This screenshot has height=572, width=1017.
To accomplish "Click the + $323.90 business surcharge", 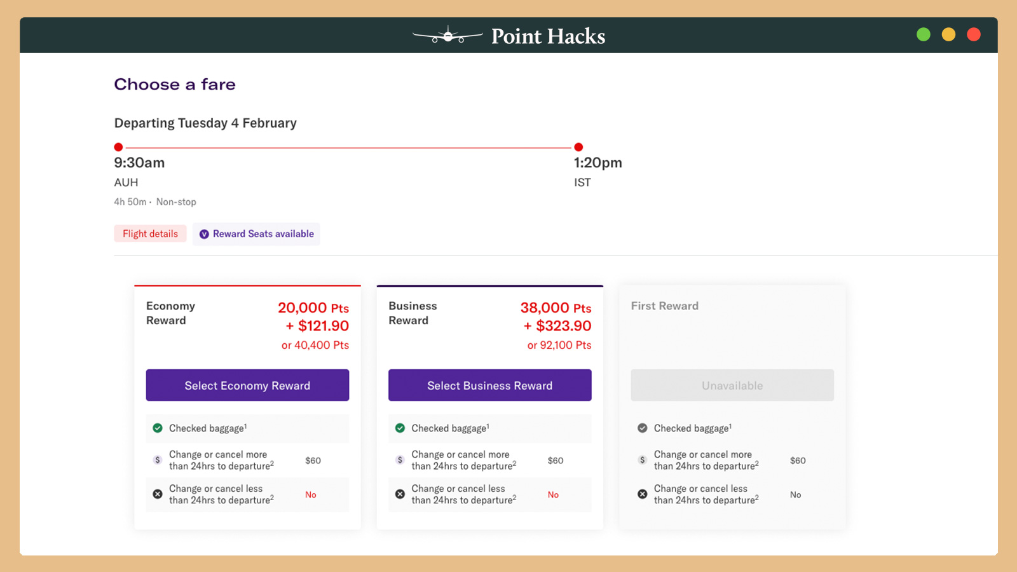I will click(x=557, y=326).
